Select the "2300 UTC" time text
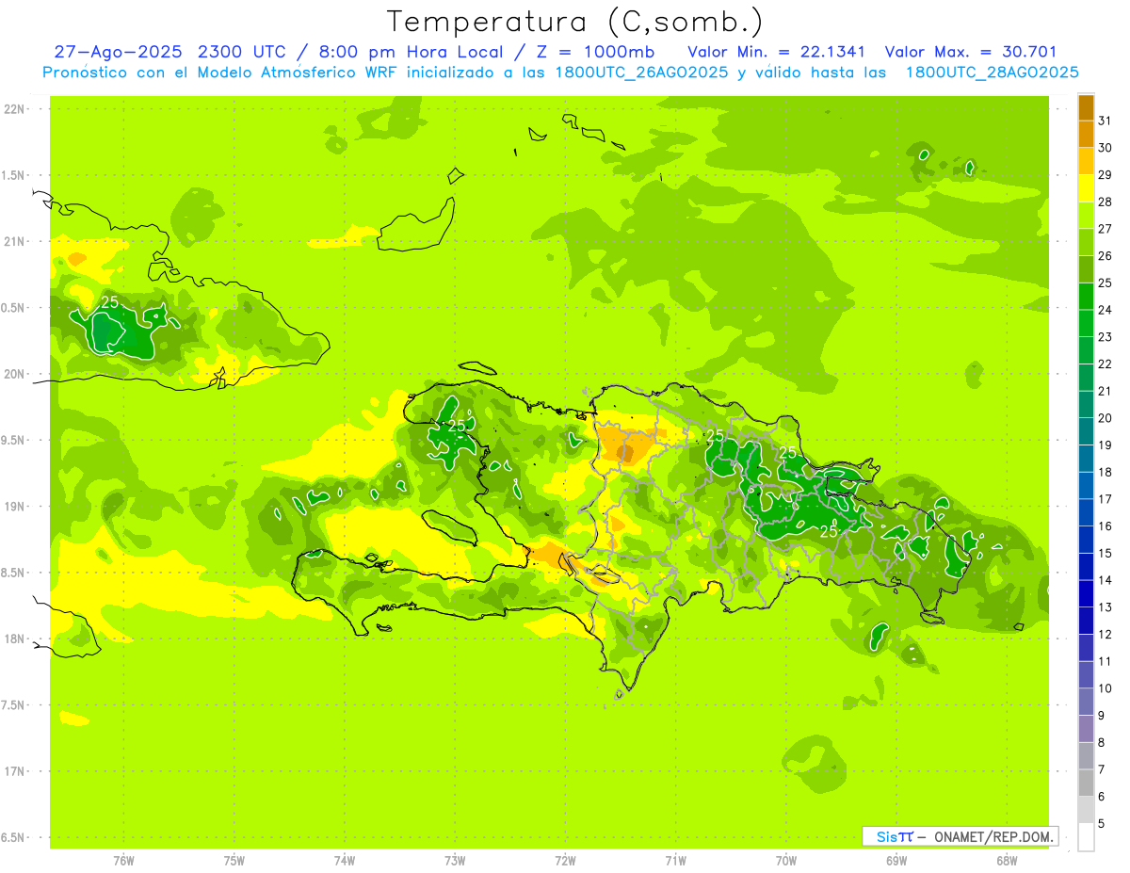1130x873 pixels. [x=244, y=52]
